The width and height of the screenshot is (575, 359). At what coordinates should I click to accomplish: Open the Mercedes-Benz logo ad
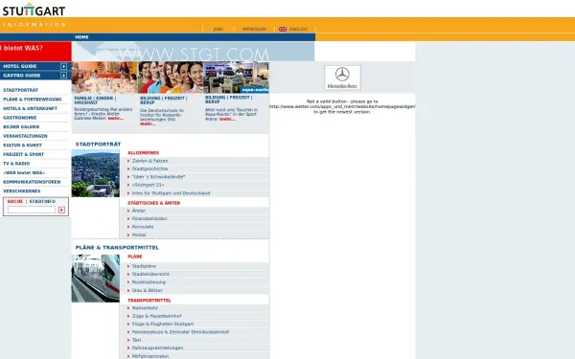click(x=342, y=78)
